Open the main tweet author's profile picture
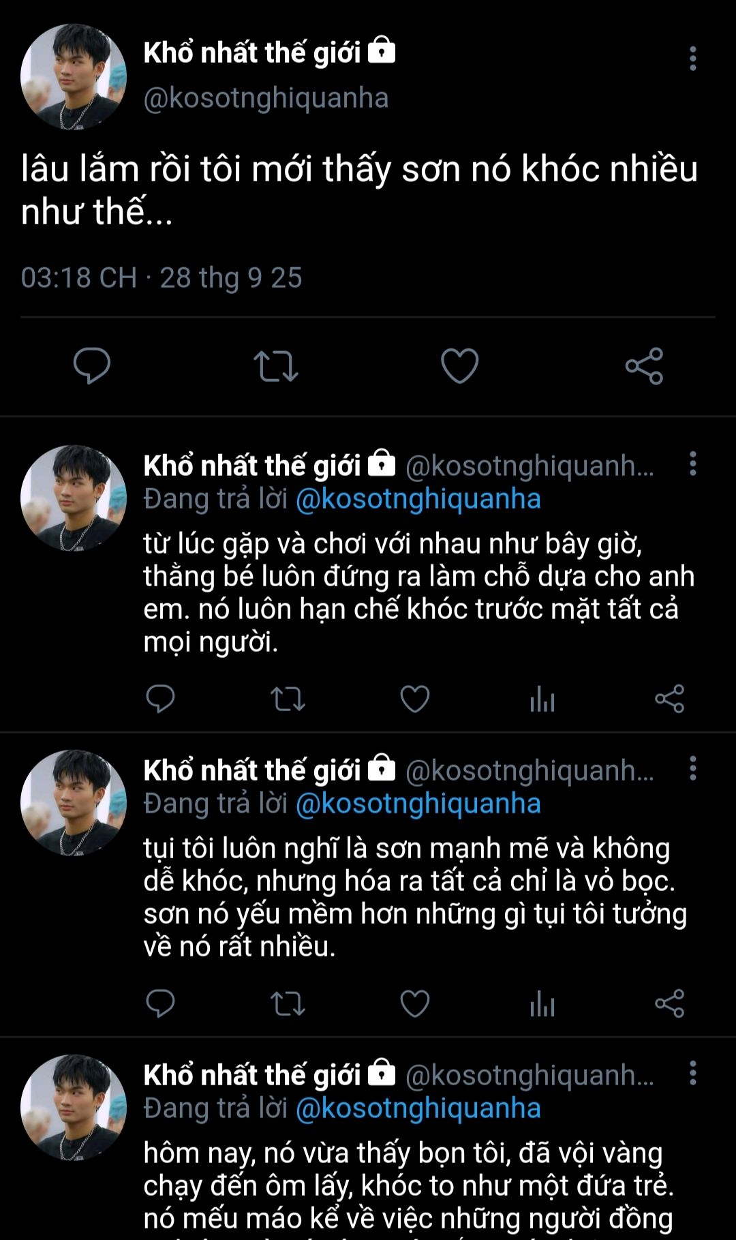 (x=74, y=77)
